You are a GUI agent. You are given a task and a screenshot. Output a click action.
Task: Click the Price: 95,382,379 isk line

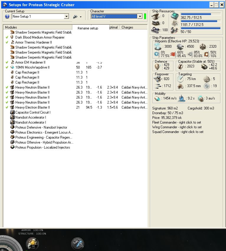coord(167,118)
